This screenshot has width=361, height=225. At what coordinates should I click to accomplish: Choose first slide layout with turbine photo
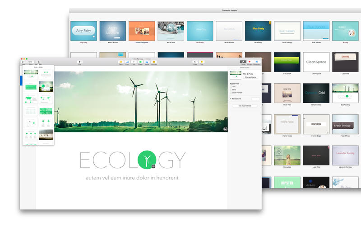point(31,75)
